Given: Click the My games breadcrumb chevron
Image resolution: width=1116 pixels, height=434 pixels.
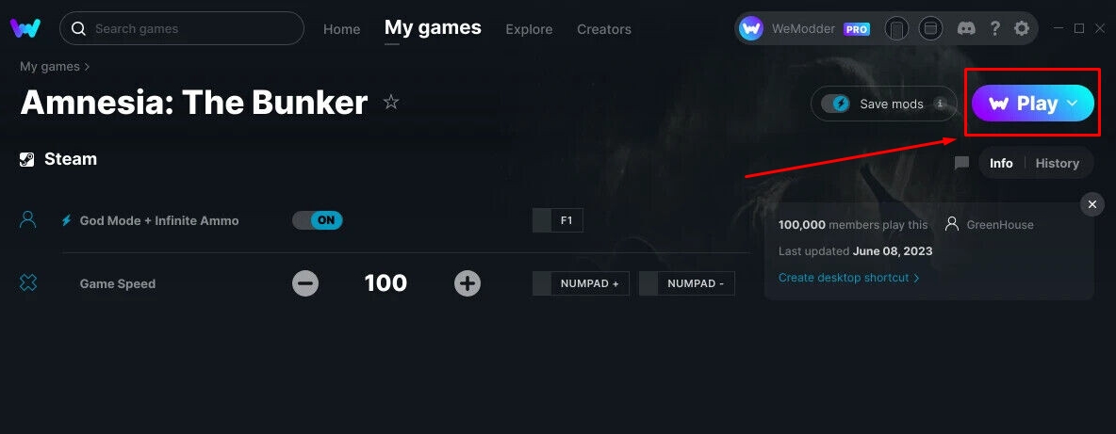Looking at the screenshot, I should point(87,67).
